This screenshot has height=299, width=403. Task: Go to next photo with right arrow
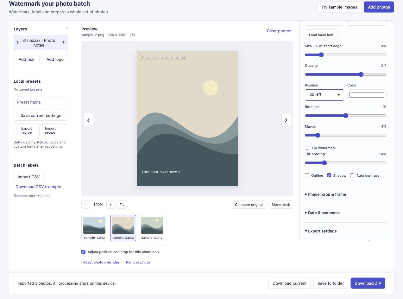click(x=286, y=119)
